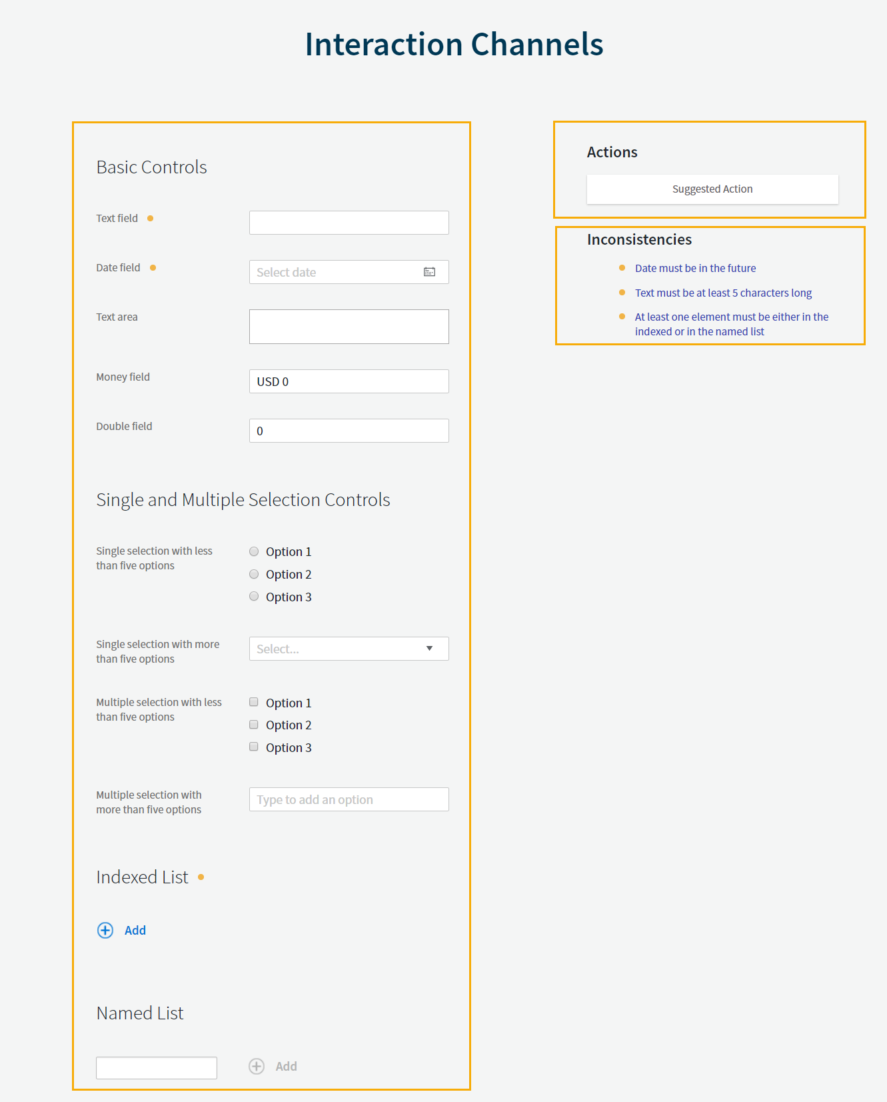The height and width of the screenshot is (1102, 887).
Task: Select radio button Option 3
Action: pyautogui.click(x=254, y=597)
